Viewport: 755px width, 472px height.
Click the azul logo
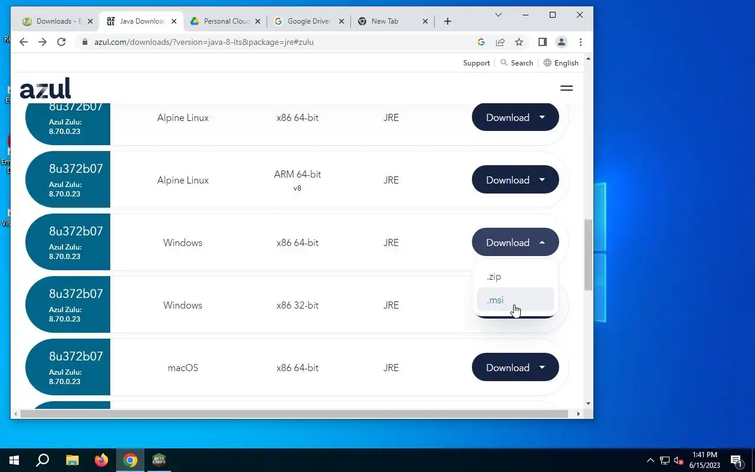(x=45, y=88)
